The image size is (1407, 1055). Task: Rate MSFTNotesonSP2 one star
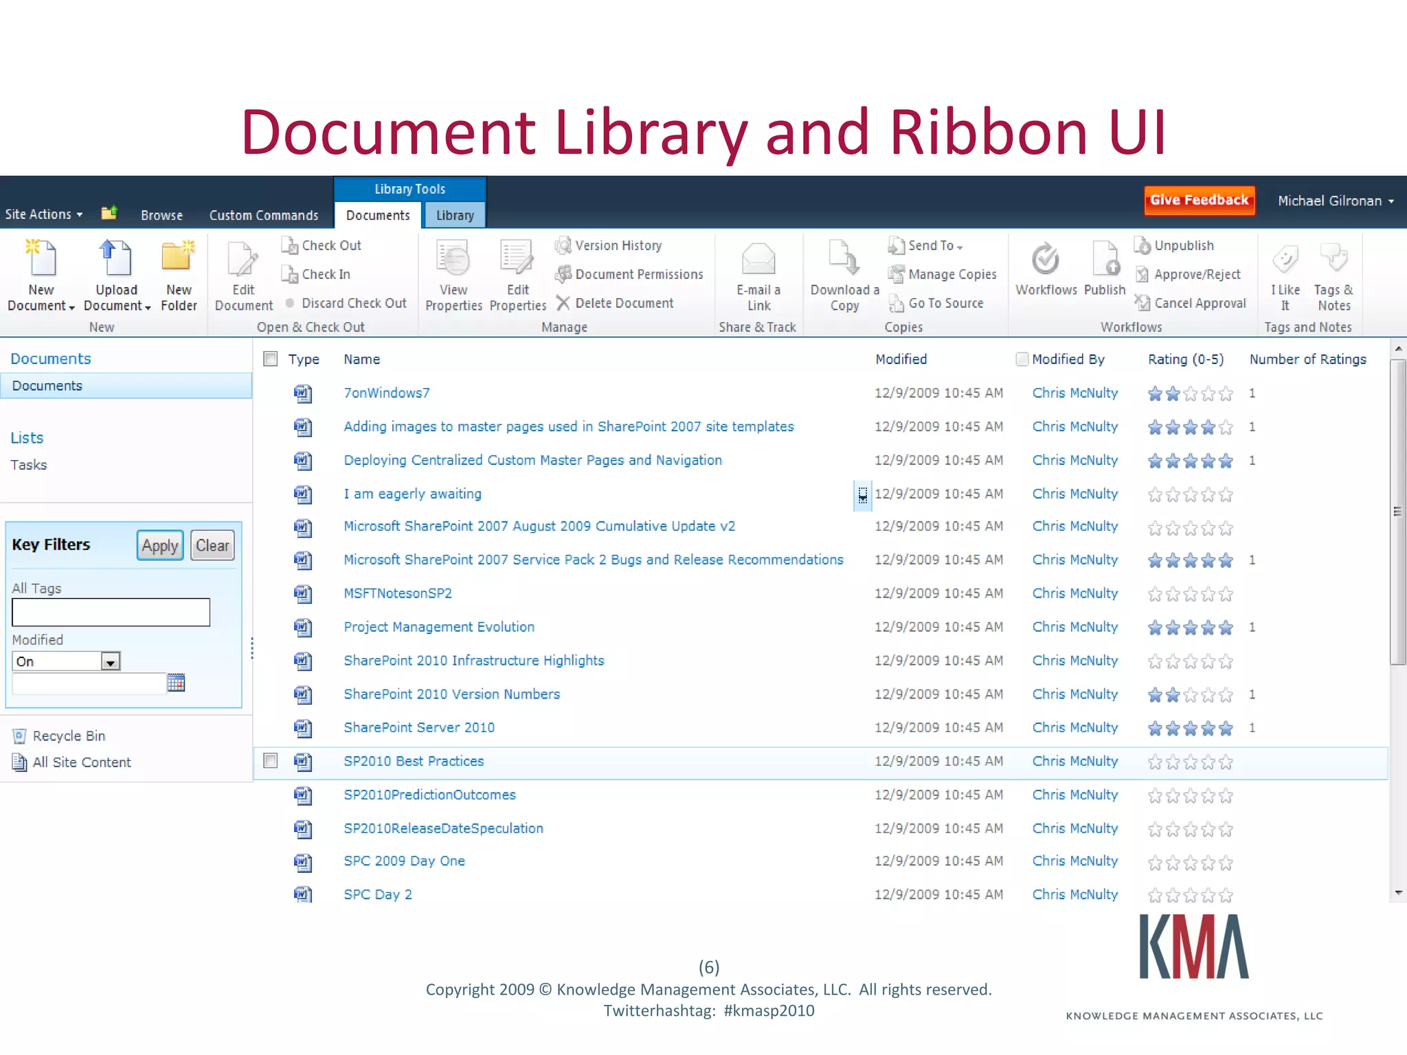1156,594
